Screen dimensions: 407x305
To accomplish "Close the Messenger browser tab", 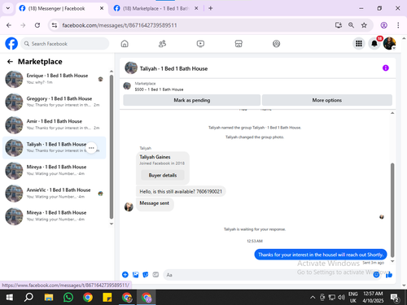I will 102,8.
